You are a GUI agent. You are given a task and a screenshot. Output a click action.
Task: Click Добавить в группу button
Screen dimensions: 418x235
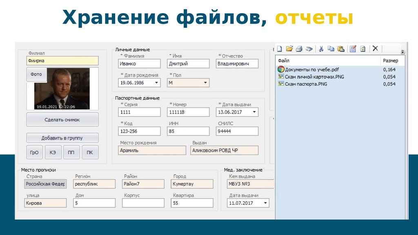coord(62,138)
